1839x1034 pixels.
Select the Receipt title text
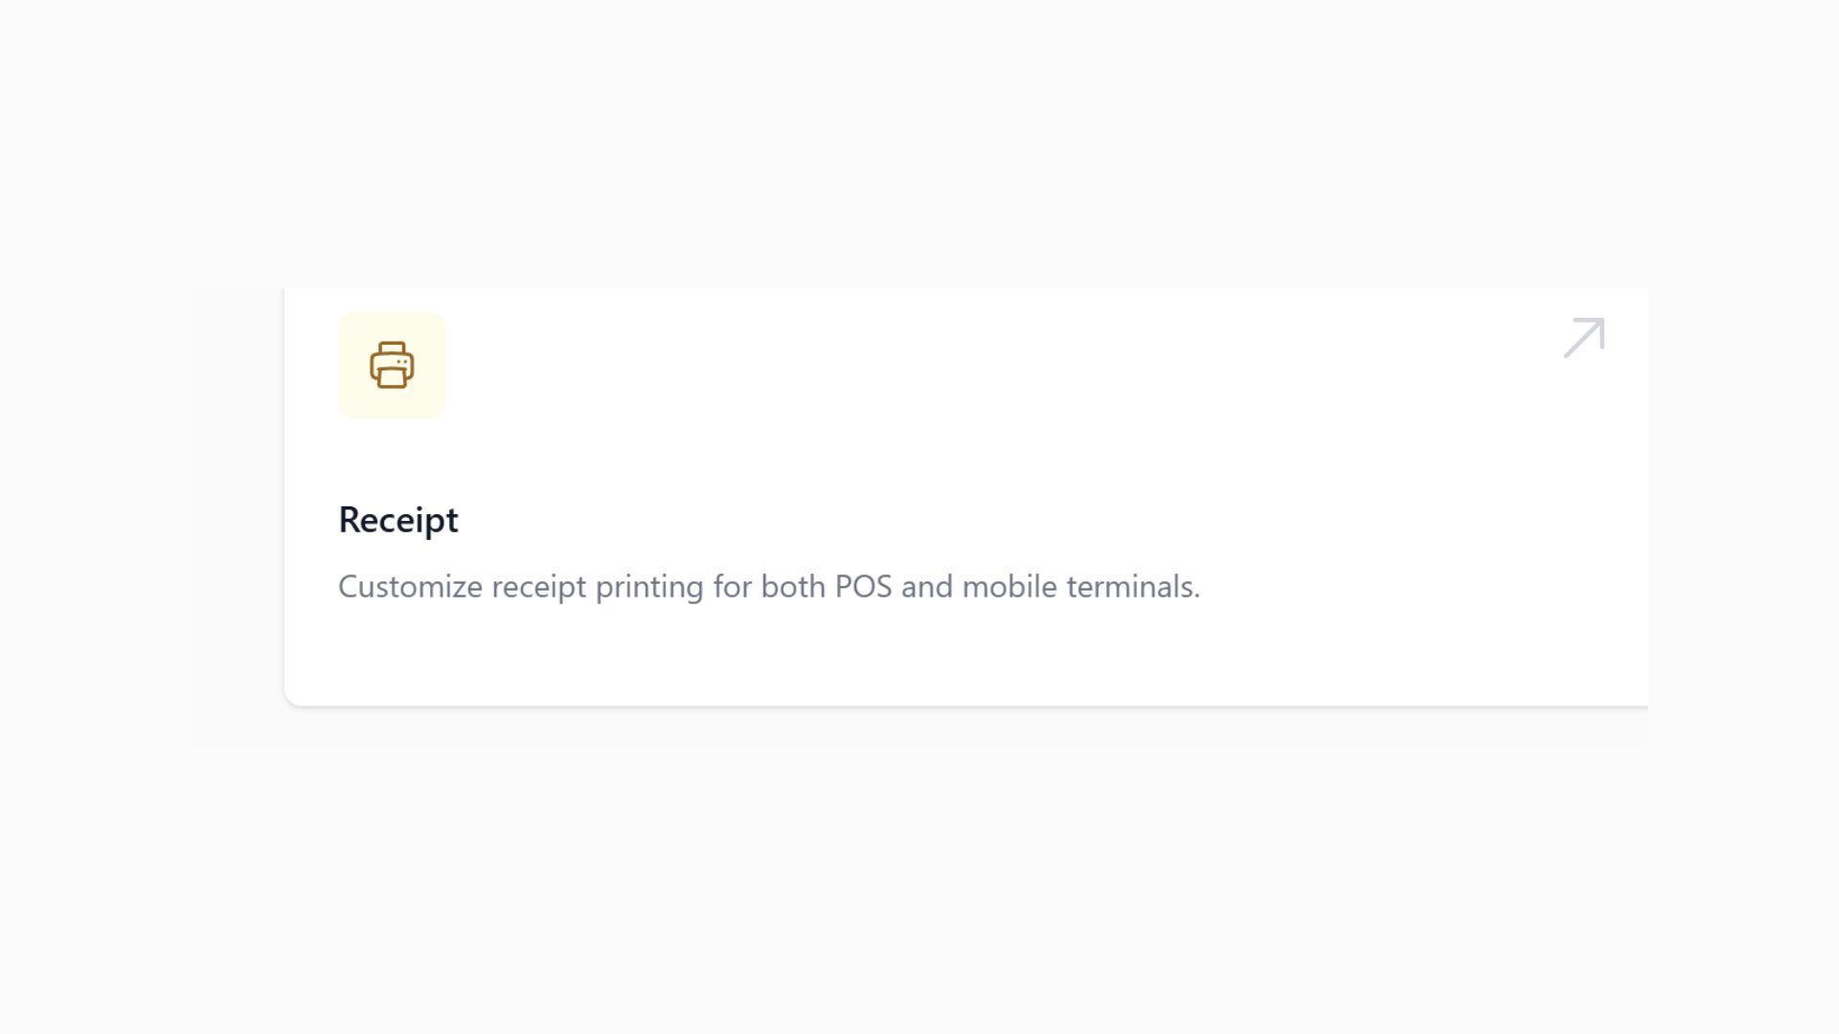(x=397, y=519)
